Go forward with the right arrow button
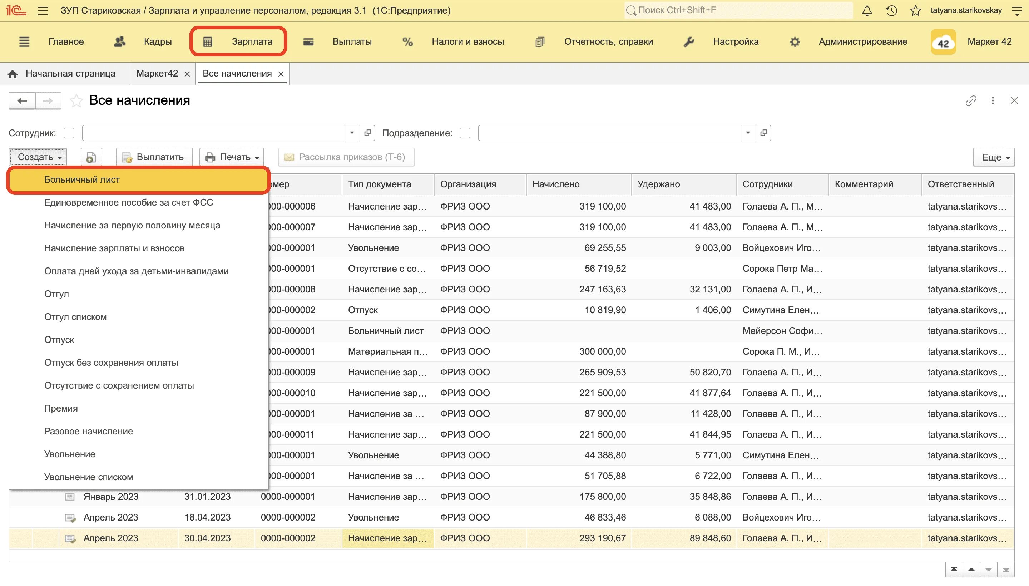This screenshot has width=1029, height=586. click(x=48, y=100)
